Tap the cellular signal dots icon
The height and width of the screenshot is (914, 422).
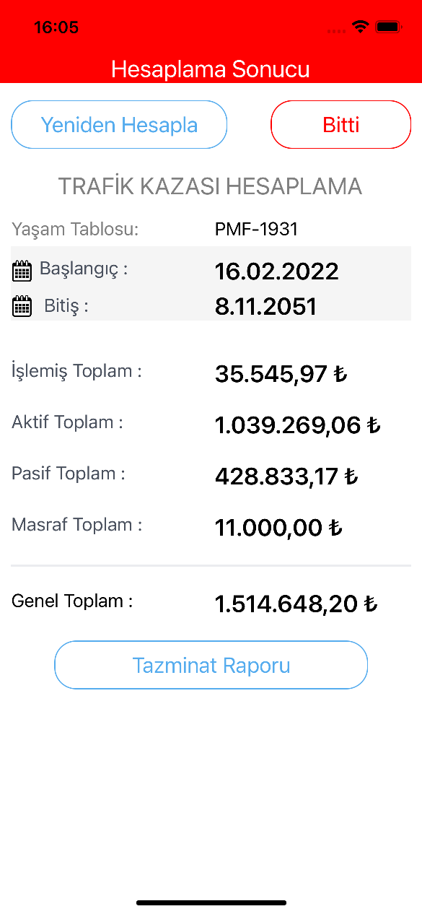[x=336, y=31]
